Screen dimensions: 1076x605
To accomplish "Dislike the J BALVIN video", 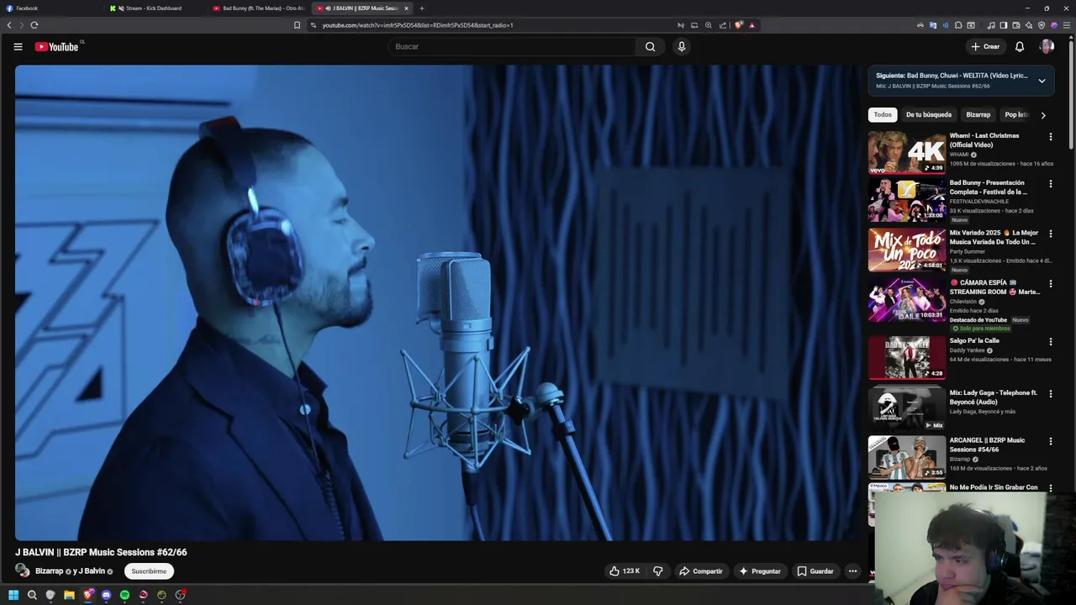I will click(x=657, y=571).
